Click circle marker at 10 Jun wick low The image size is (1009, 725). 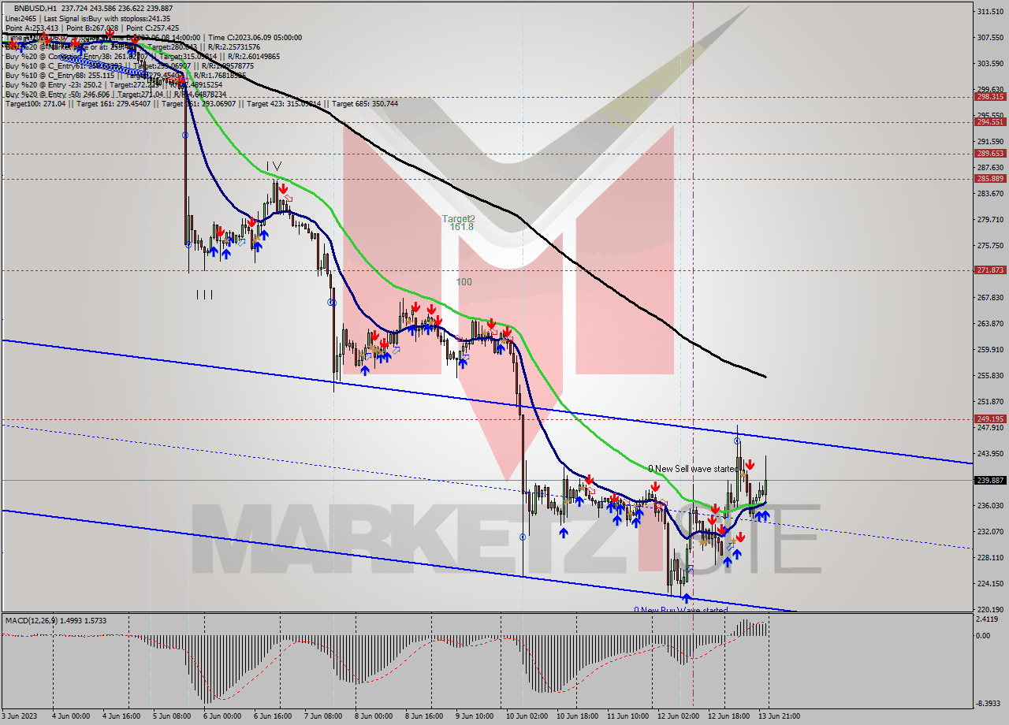[523, 537]
